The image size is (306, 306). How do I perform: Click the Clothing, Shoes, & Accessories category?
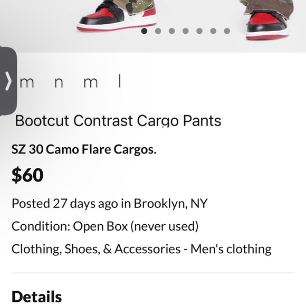click(x=96, y=249)
